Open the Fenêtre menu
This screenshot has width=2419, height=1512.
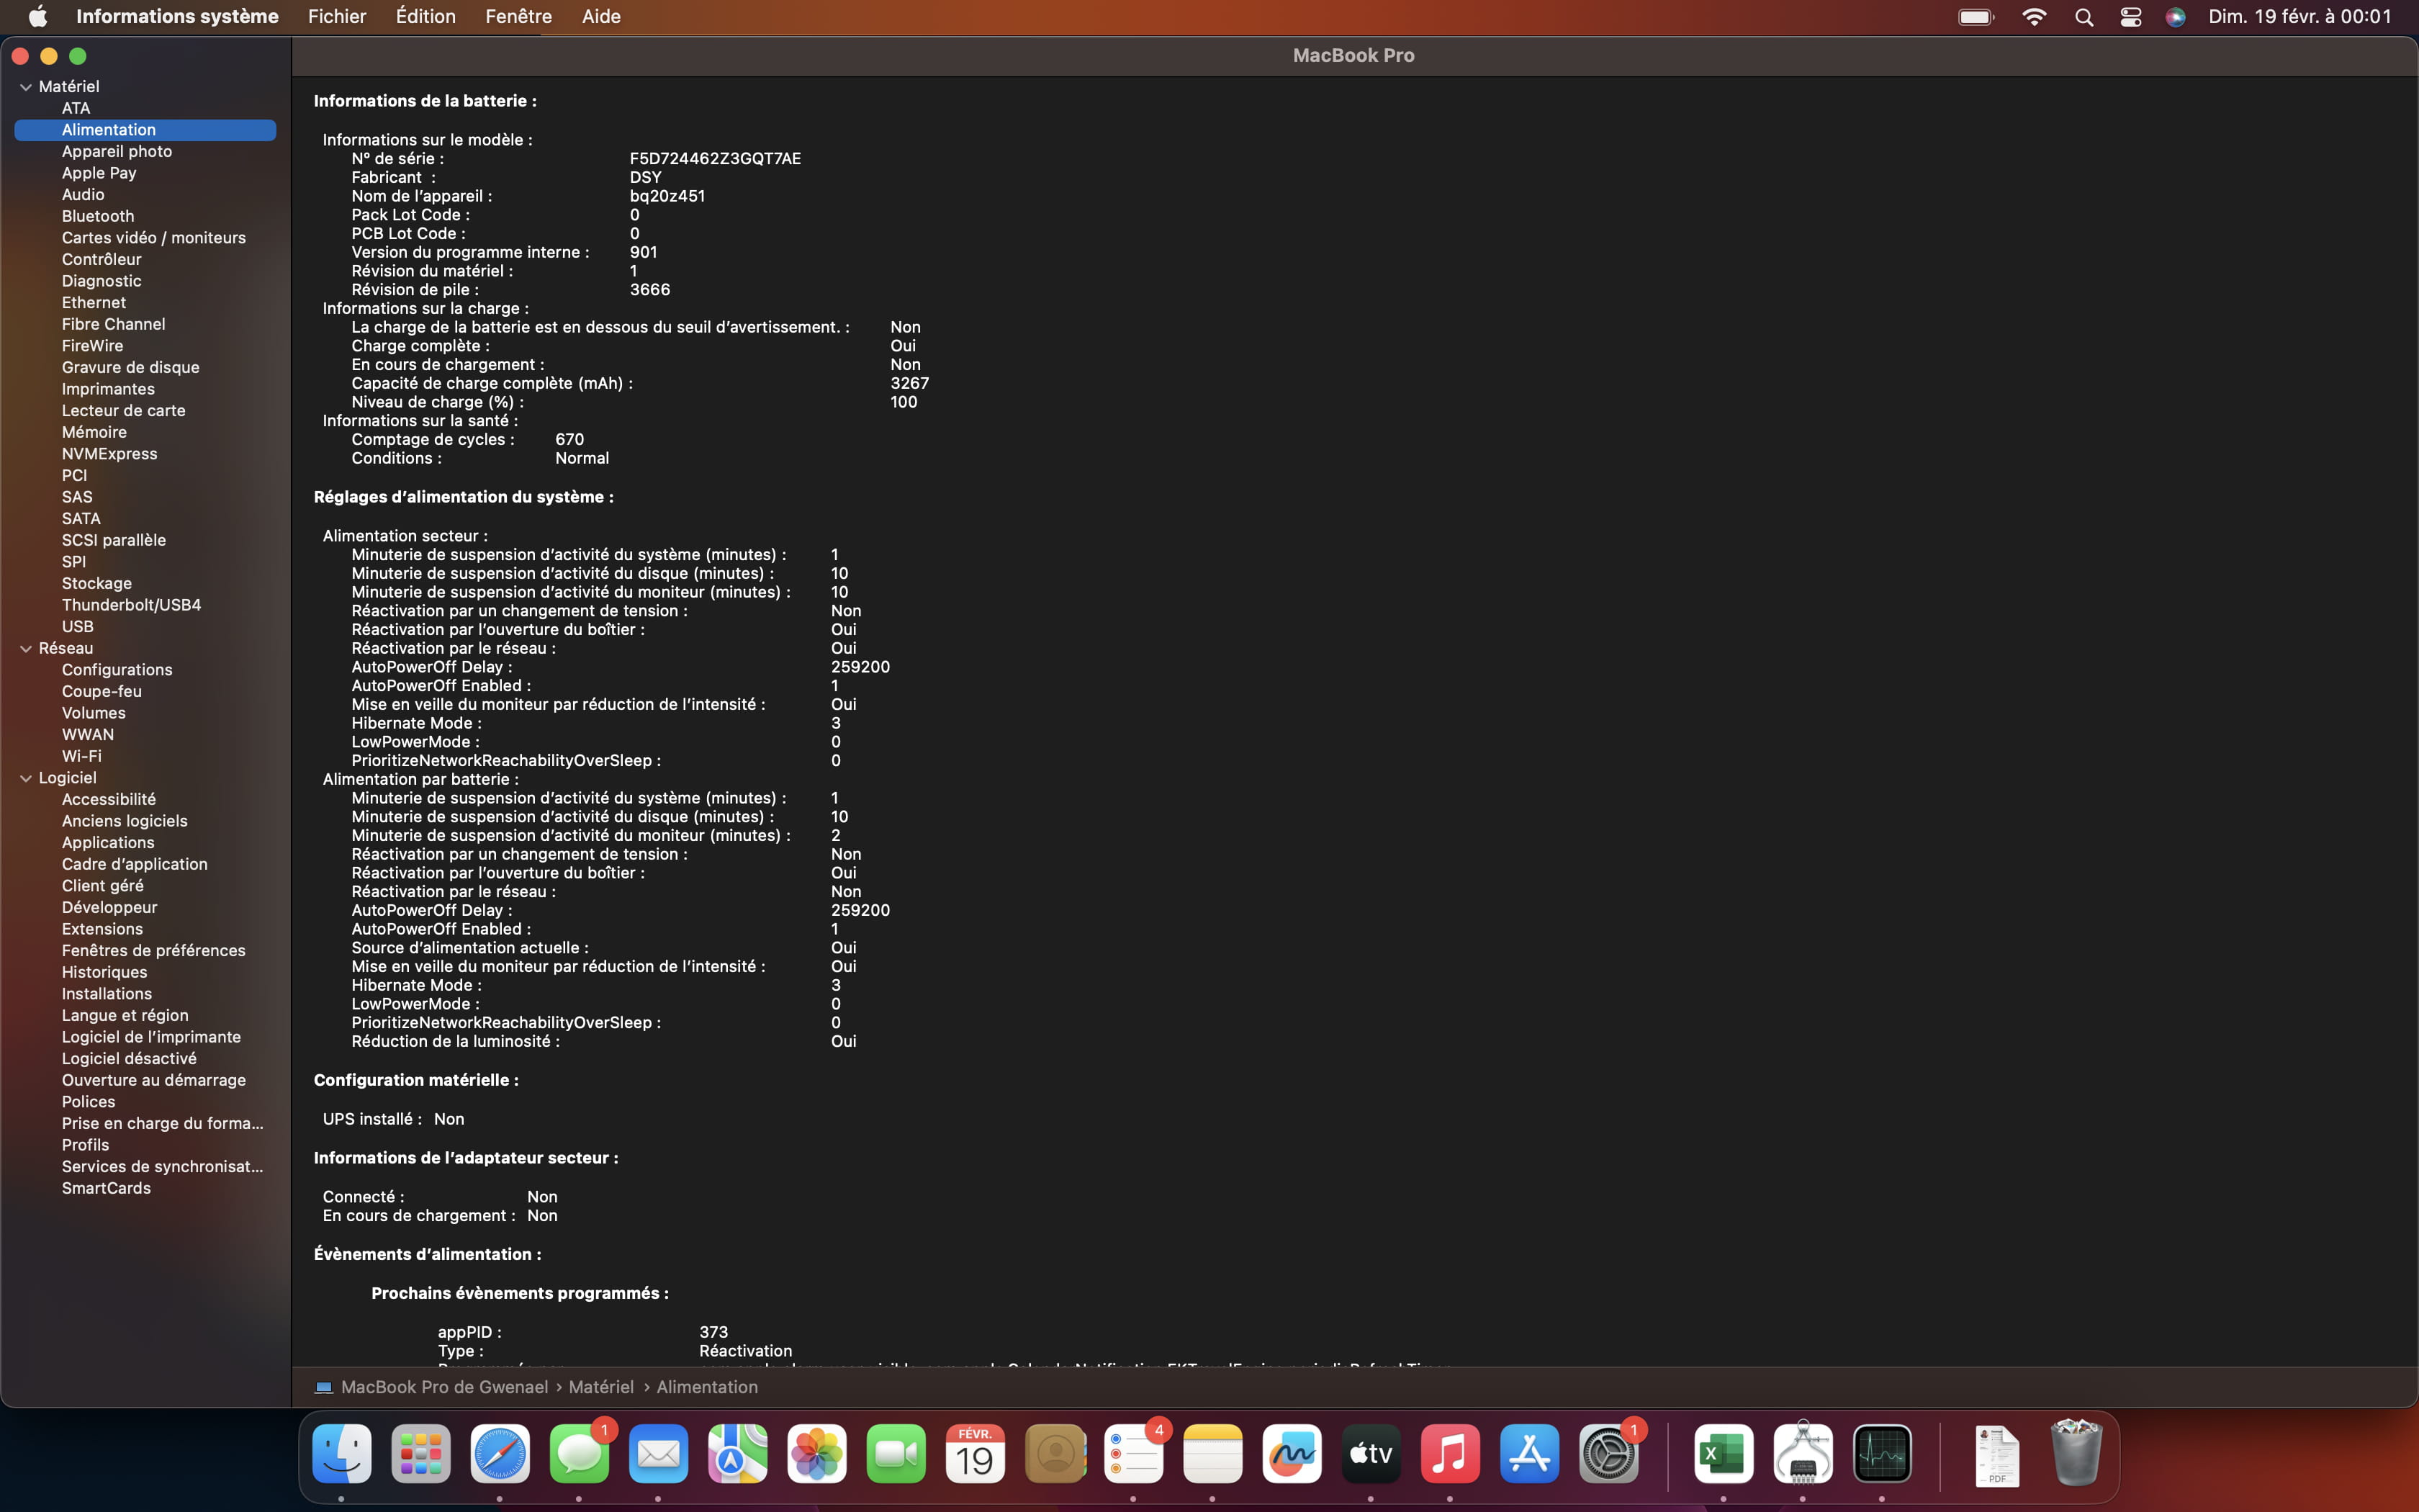519,16
